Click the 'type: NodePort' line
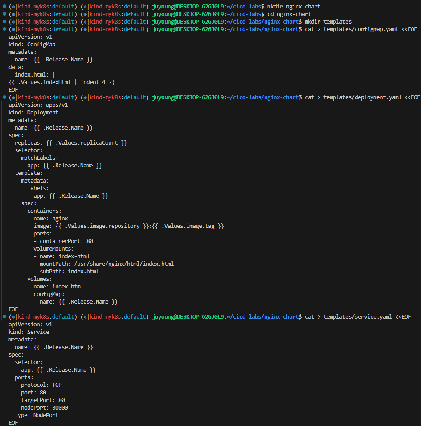Screen dimensions: 421x426 click(x=37, y=415)
